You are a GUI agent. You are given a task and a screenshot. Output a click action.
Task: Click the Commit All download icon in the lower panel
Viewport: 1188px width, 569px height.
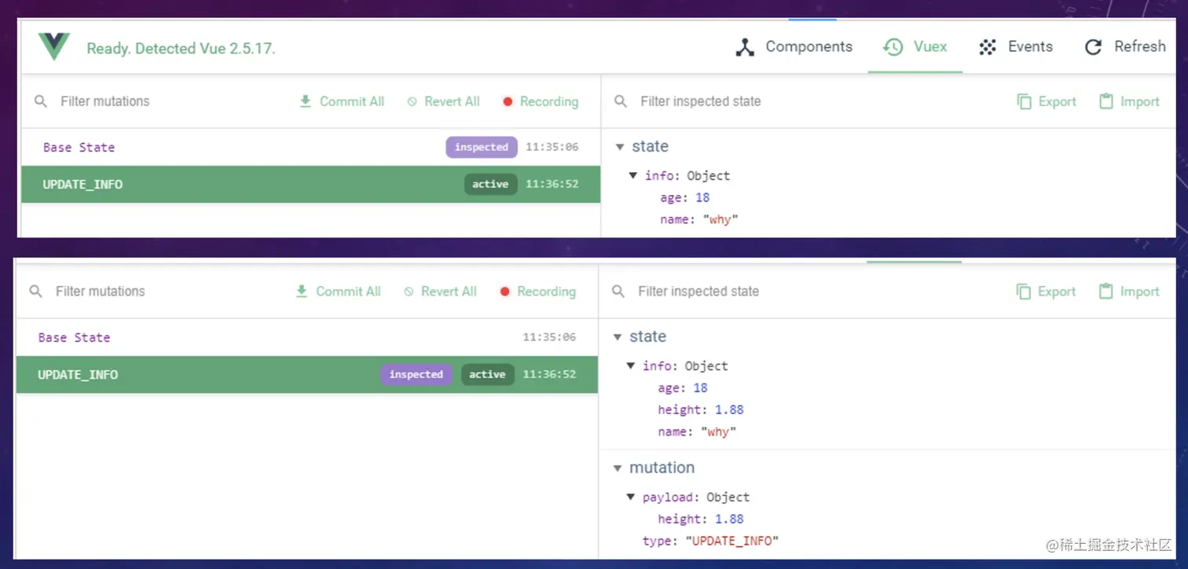tap(301, 292)
